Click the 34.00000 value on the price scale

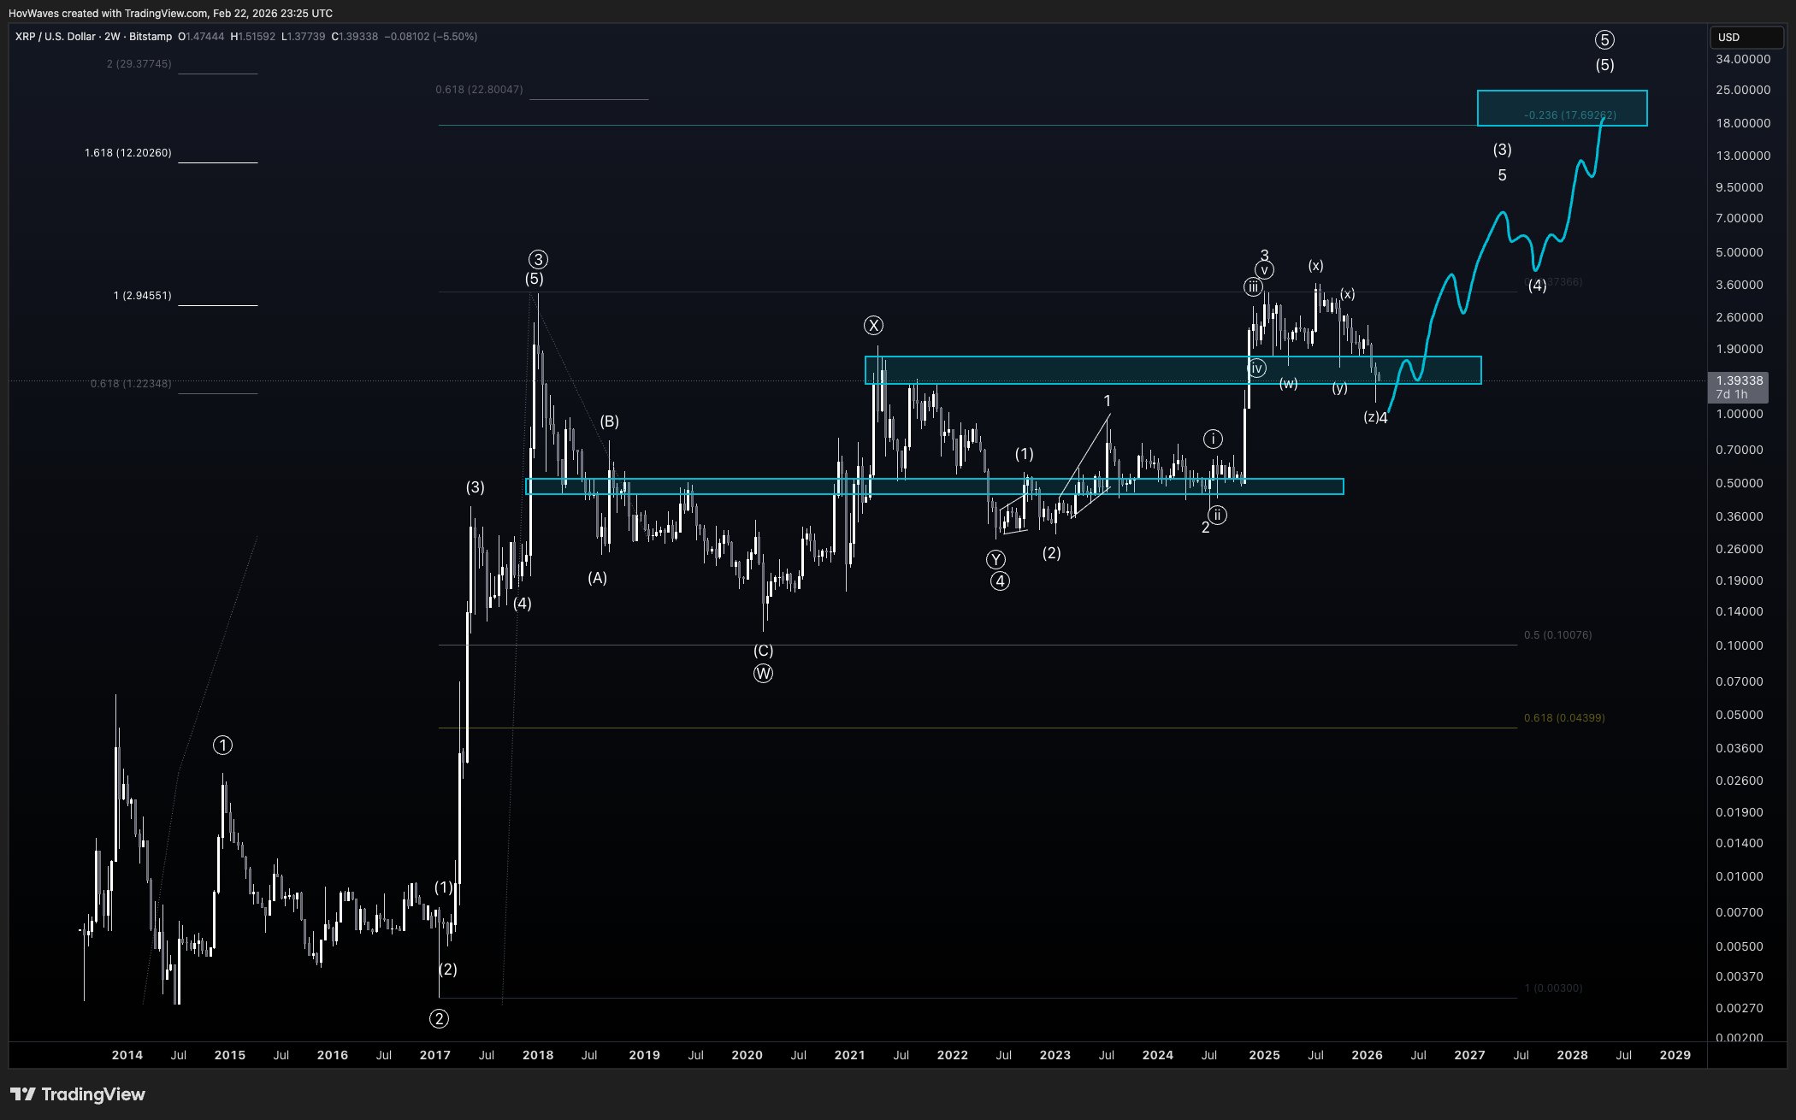click(1745, 59)
